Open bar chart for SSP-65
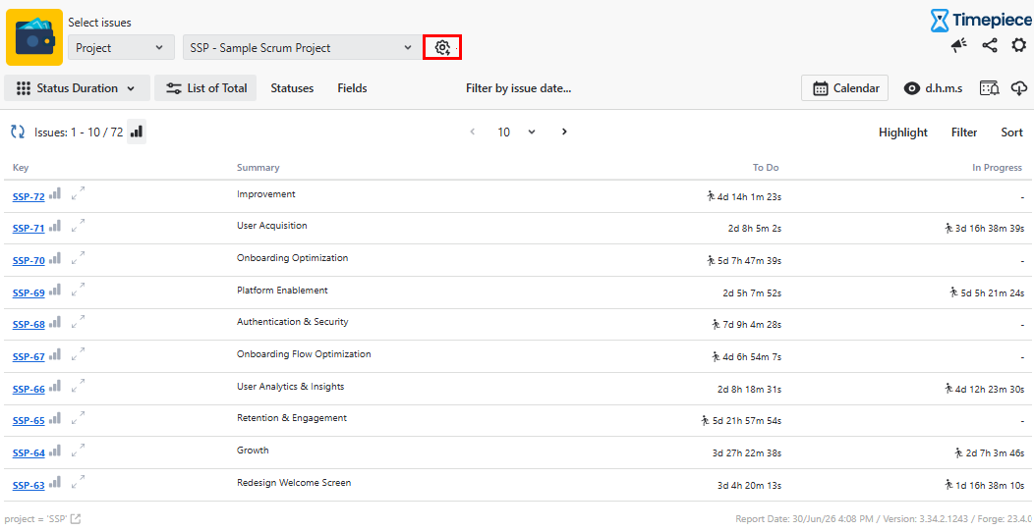Screen dimensions: 1034x531 (55, 418)
